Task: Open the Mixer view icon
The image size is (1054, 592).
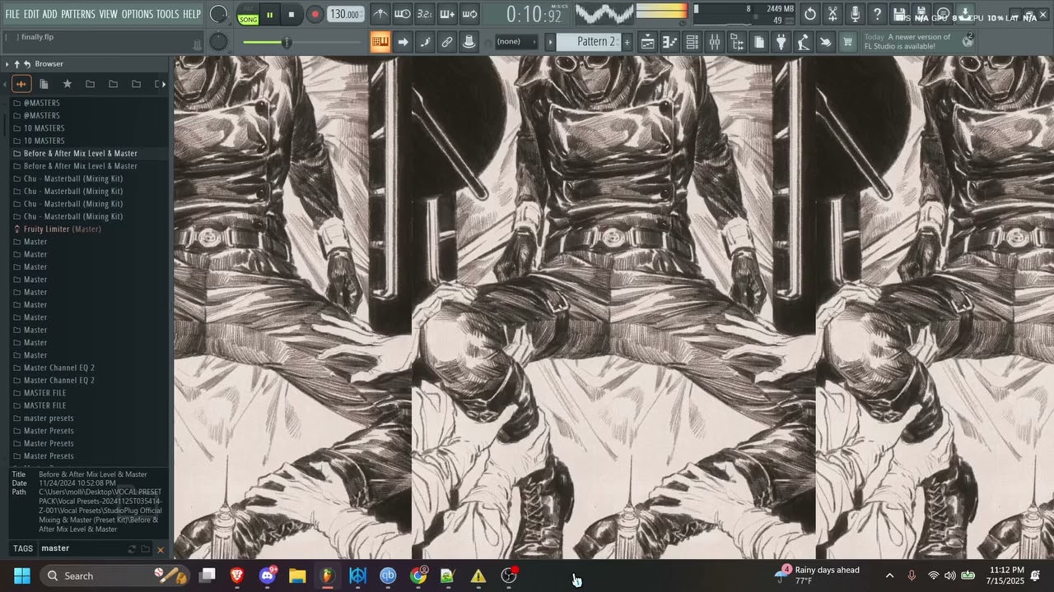Action: click(714, 42)
